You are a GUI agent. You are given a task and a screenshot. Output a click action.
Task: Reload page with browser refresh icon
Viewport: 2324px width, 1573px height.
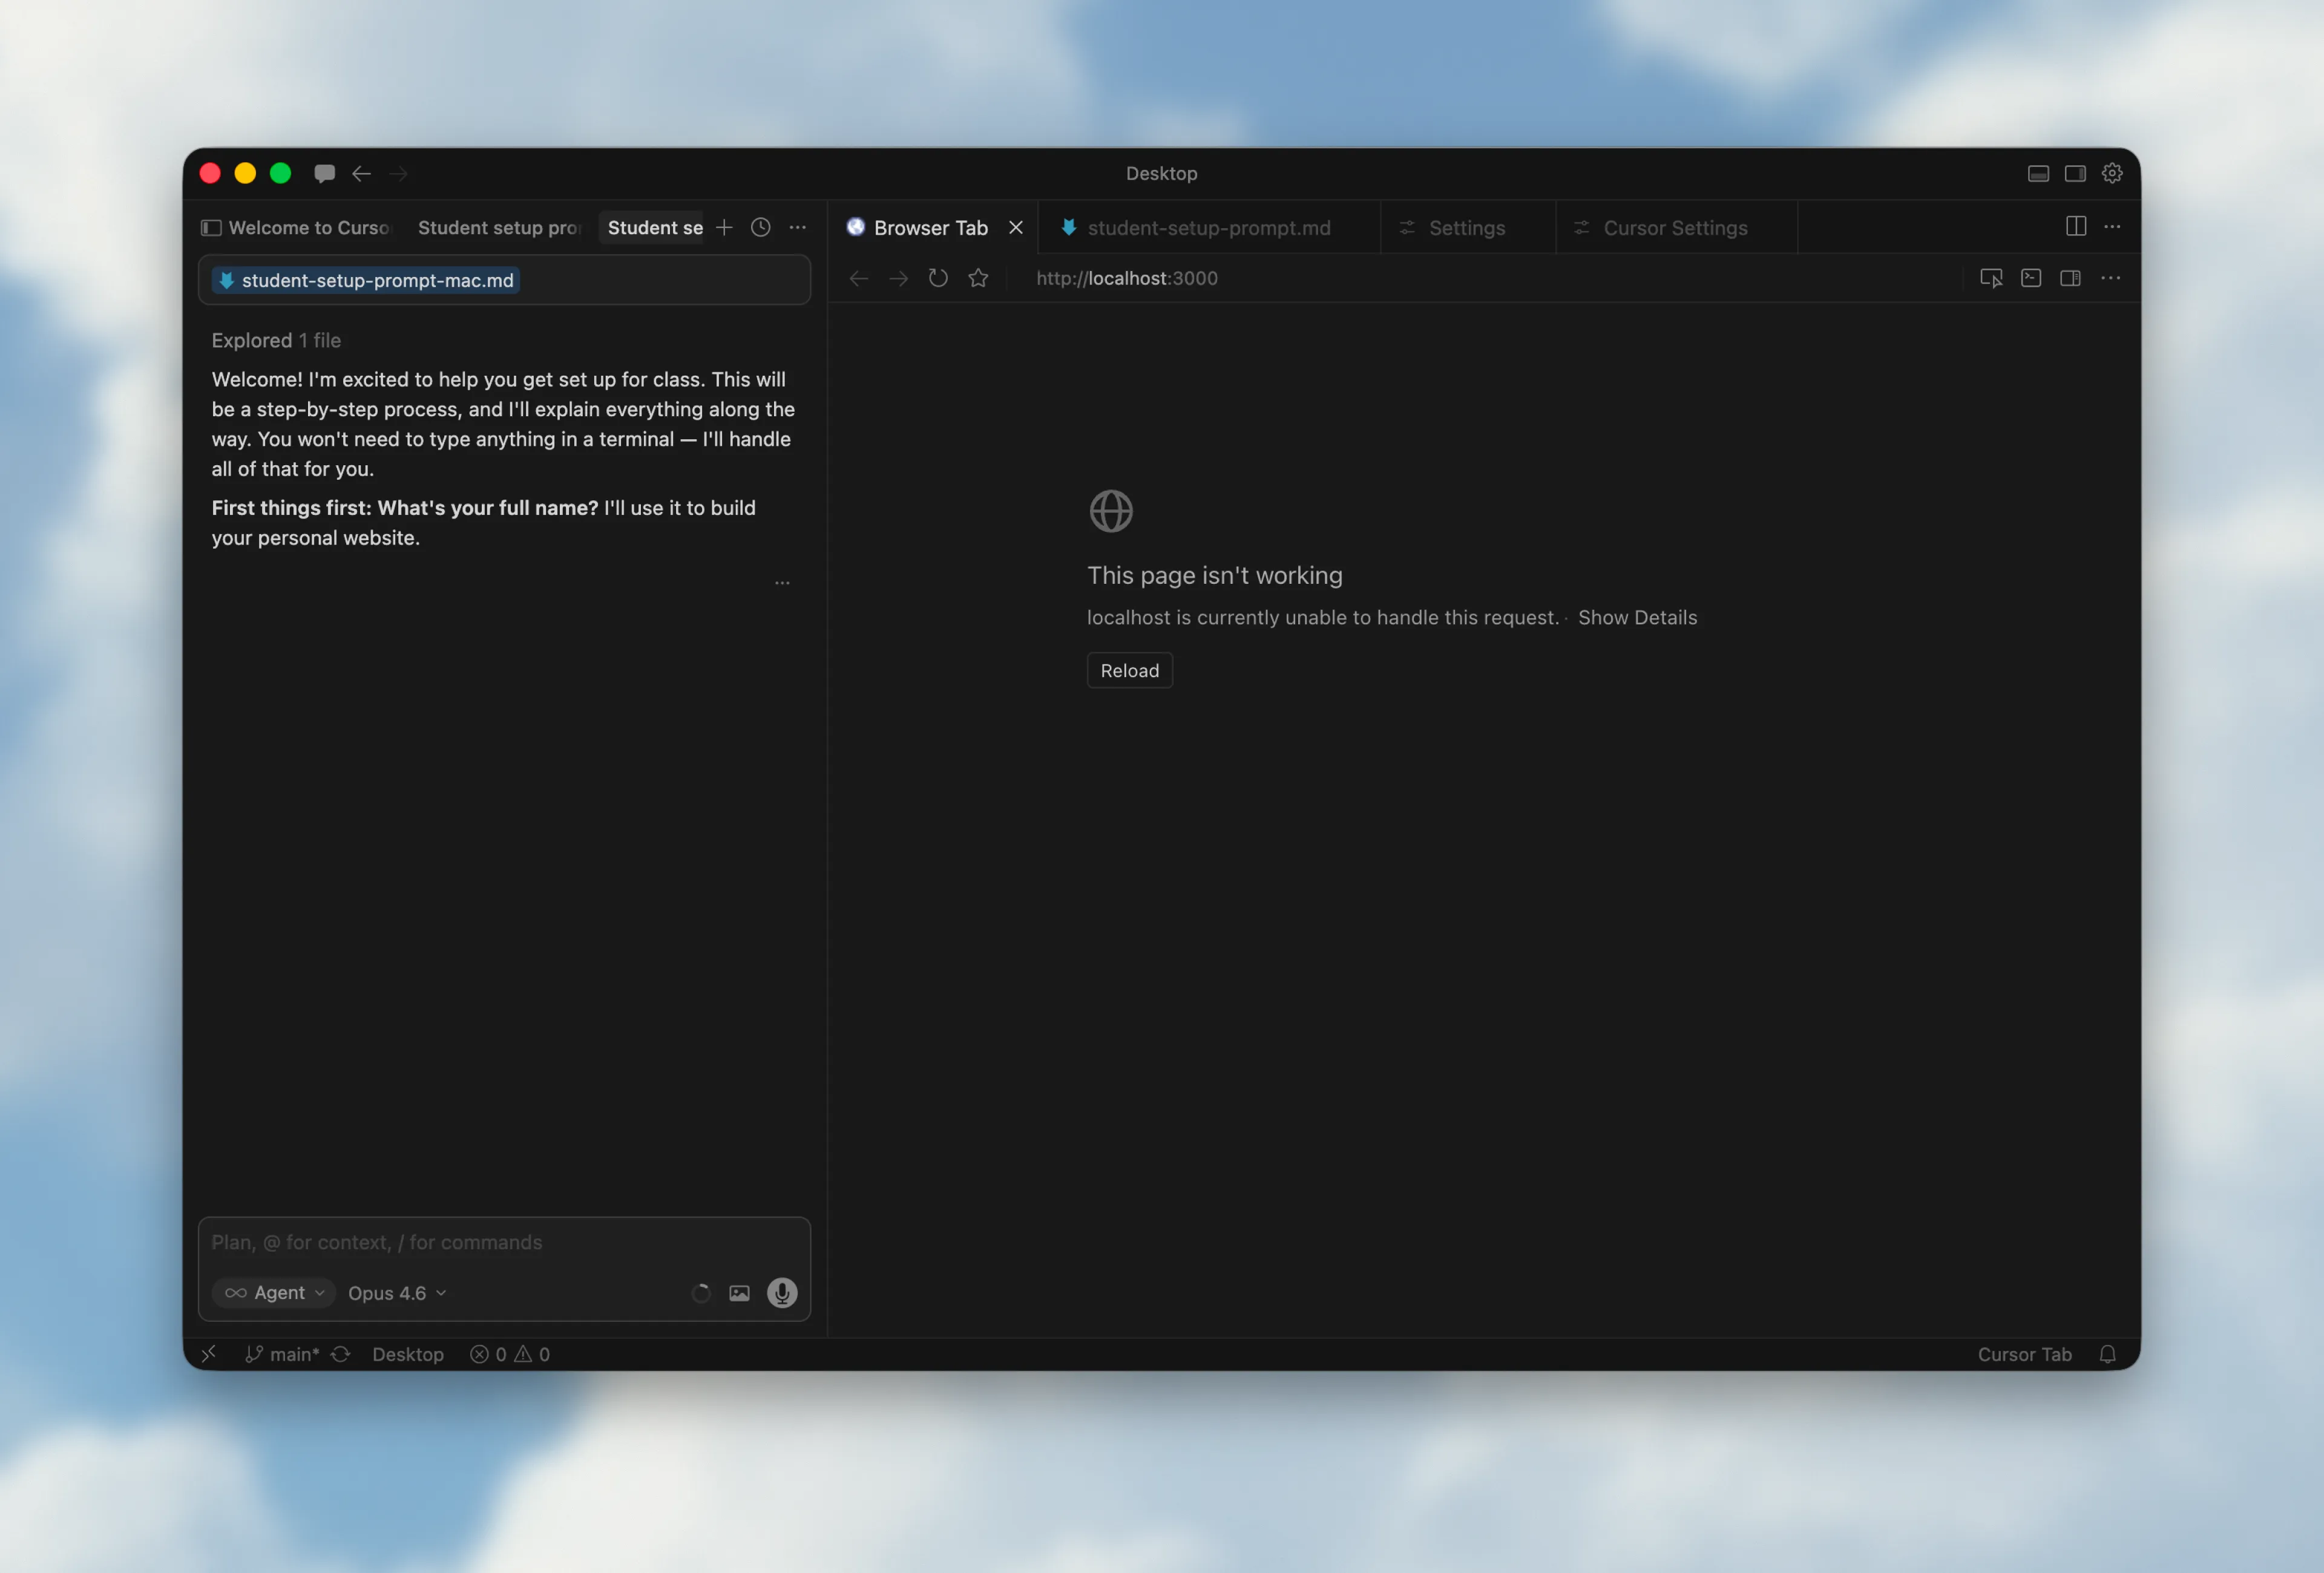[x=938, y=279]
